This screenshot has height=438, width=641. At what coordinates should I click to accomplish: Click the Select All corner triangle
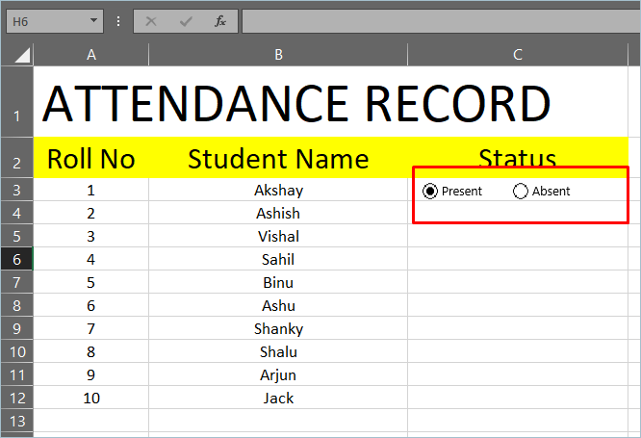coord(21,56)
